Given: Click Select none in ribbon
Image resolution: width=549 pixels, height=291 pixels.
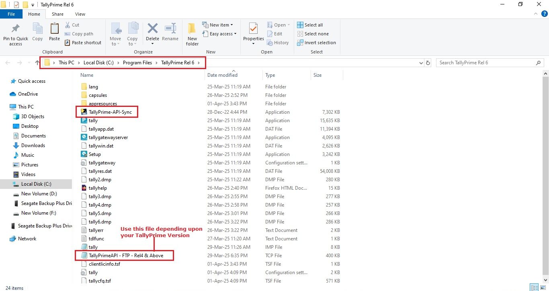Looking at the screenshot, I should 313,34.
